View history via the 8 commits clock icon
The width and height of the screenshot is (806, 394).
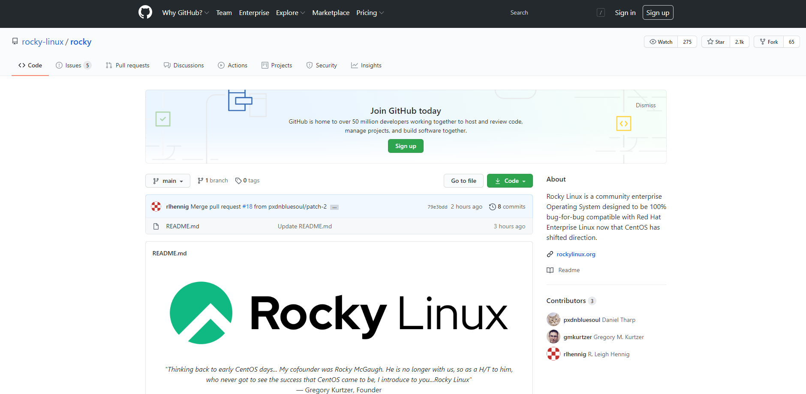[x=492, y=206]
